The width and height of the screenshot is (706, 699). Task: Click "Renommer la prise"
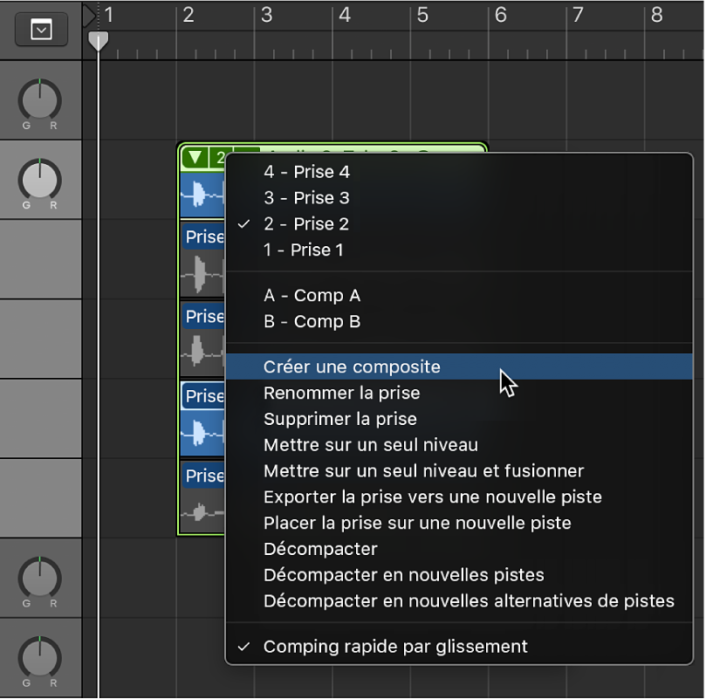point(341,394)
